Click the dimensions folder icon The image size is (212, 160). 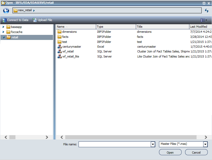point(59,32)
